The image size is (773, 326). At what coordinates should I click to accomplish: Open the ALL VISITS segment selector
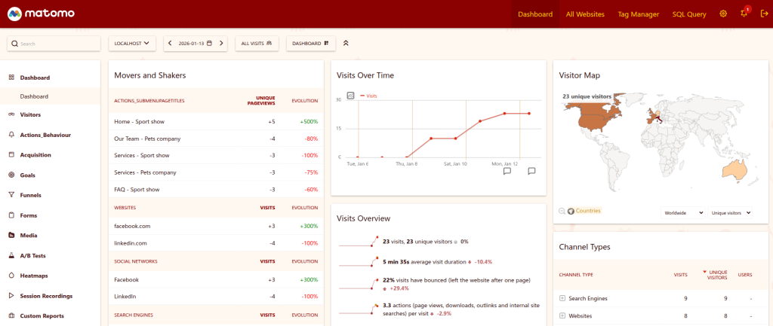click(x=257, y=44)
